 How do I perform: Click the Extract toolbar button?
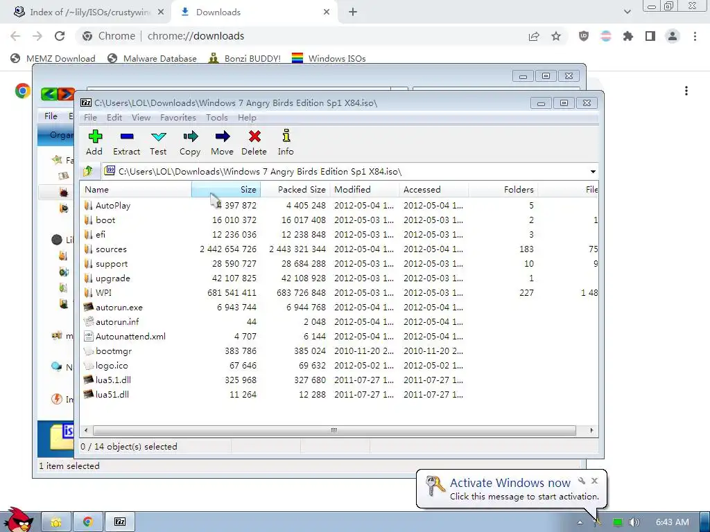(126, 143)
